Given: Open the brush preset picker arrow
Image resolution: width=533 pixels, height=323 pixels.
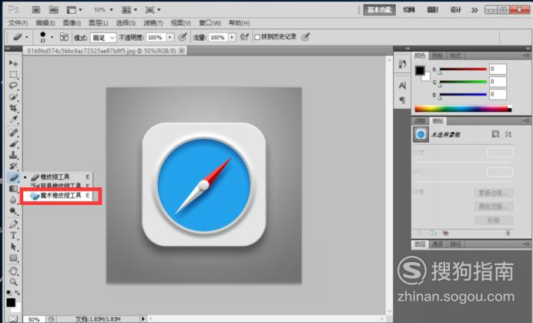Looking at the screenshot, I should pyautogui.click(x=52, y=37).
